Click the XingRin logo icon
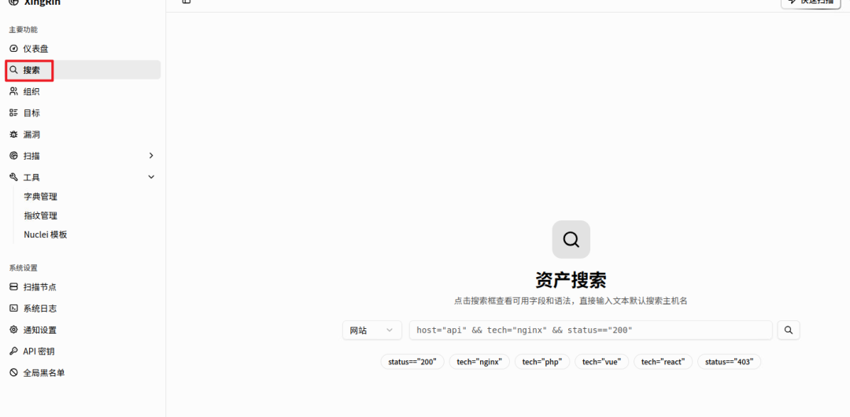Viewport: 850px width, 417px height. (x=14, y=2)
